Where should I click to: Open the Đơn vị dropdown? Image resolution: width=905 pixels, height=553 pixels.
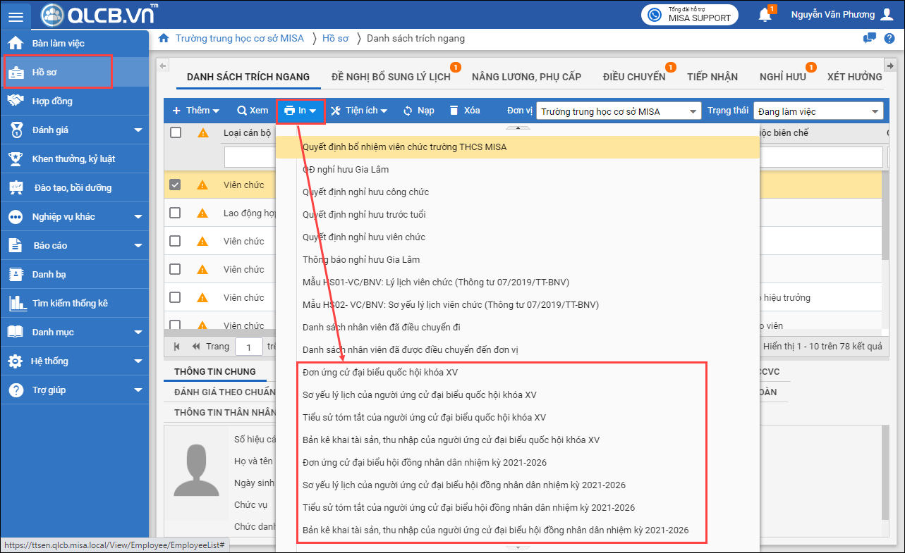pos(619,111)
